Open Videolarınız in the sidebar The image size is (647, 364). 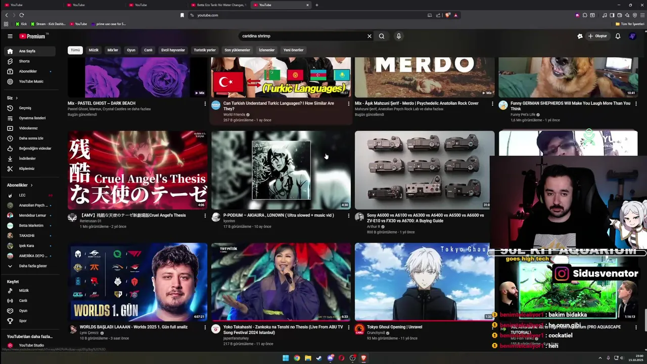[30, 128]
